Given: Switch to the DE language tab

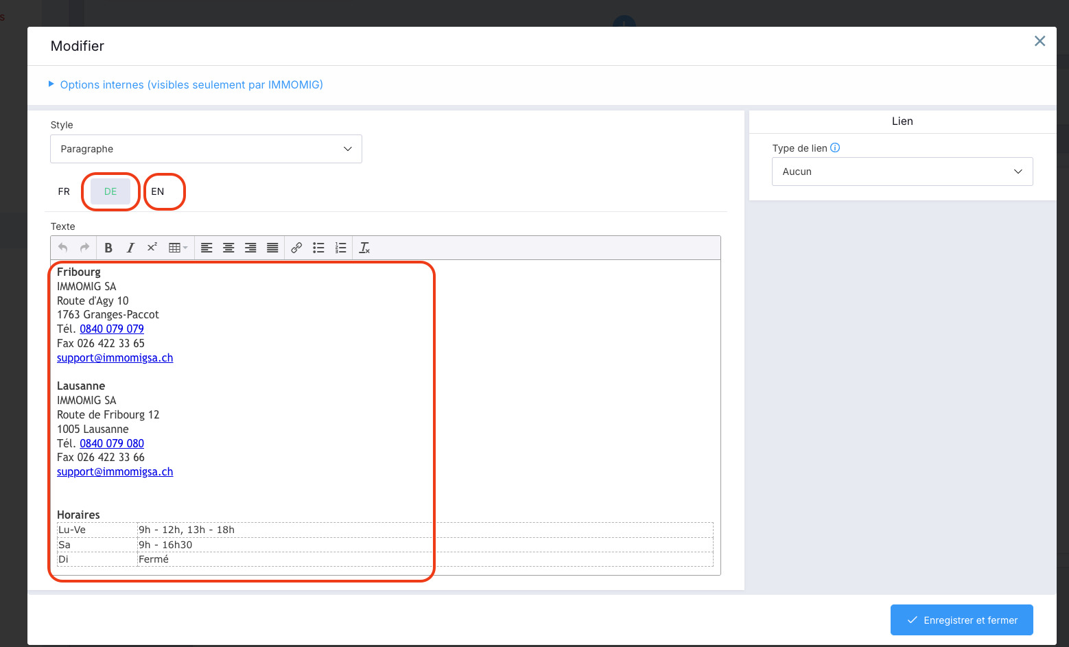Looking at the screenshot, I should 110,191.
